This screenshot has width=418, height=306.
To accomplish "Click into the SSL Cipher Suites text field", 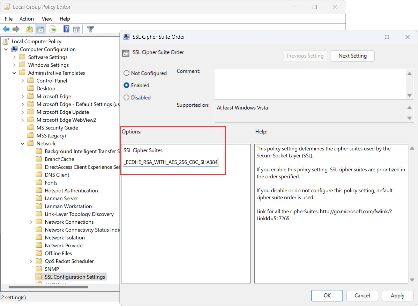I will coord(171,162).
